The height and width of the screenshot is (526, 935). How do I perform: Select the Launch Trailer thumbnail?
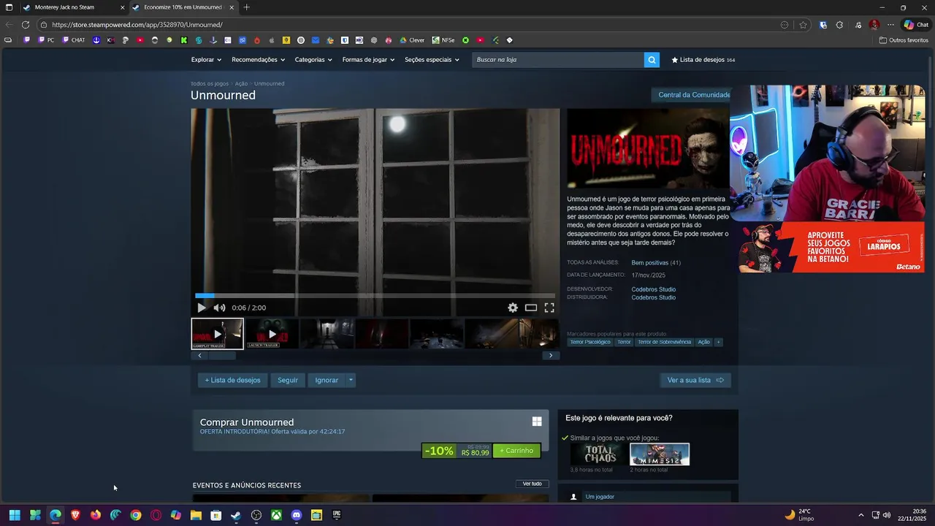tap(272, 334)
